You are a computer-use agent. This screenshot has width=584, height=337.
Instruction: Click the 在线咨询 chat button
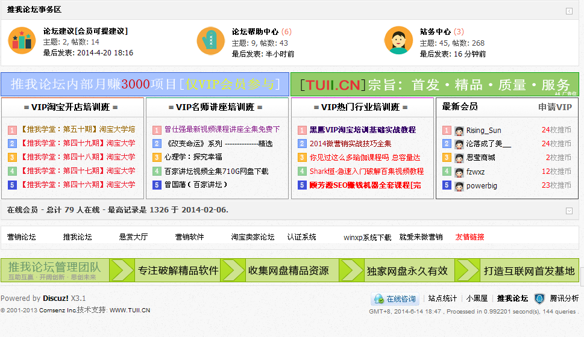coord(395,298)
